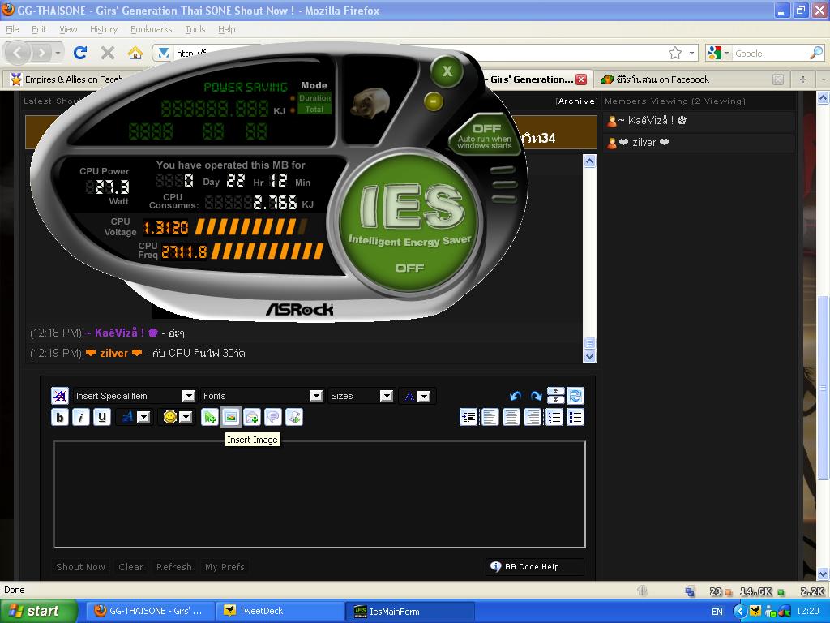Viewport: 830px width, 623px height.
Task: Toggle underline text formatting
Action: coord(102,418)
